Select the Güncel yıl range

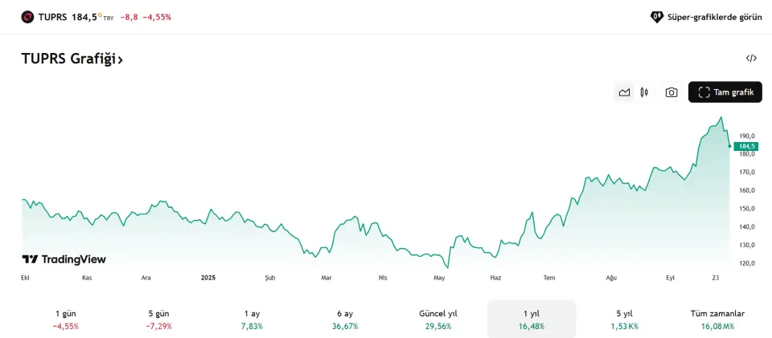[x=438, y=320]
